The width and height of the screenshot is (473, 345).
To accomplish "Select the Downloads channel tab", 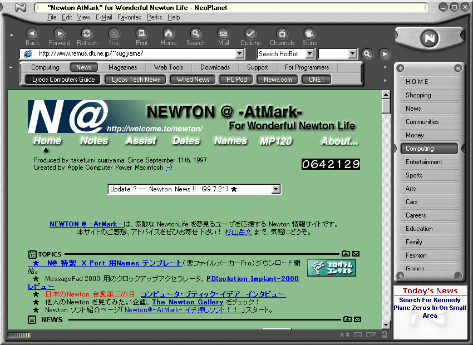I will tap(215, 67).
